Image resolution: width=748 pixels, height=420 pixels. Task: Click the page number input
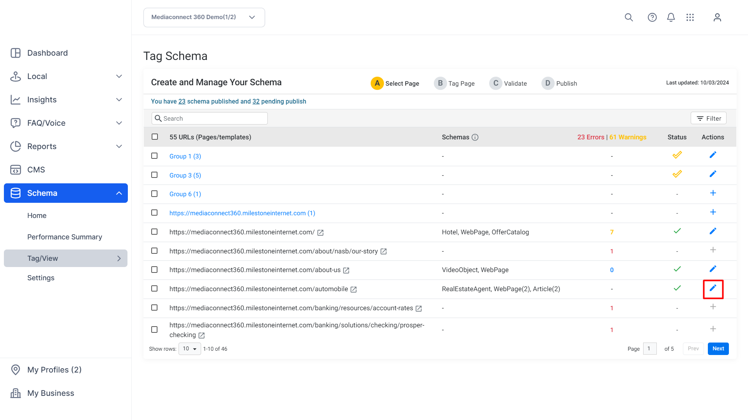click(x=650, y=349)
